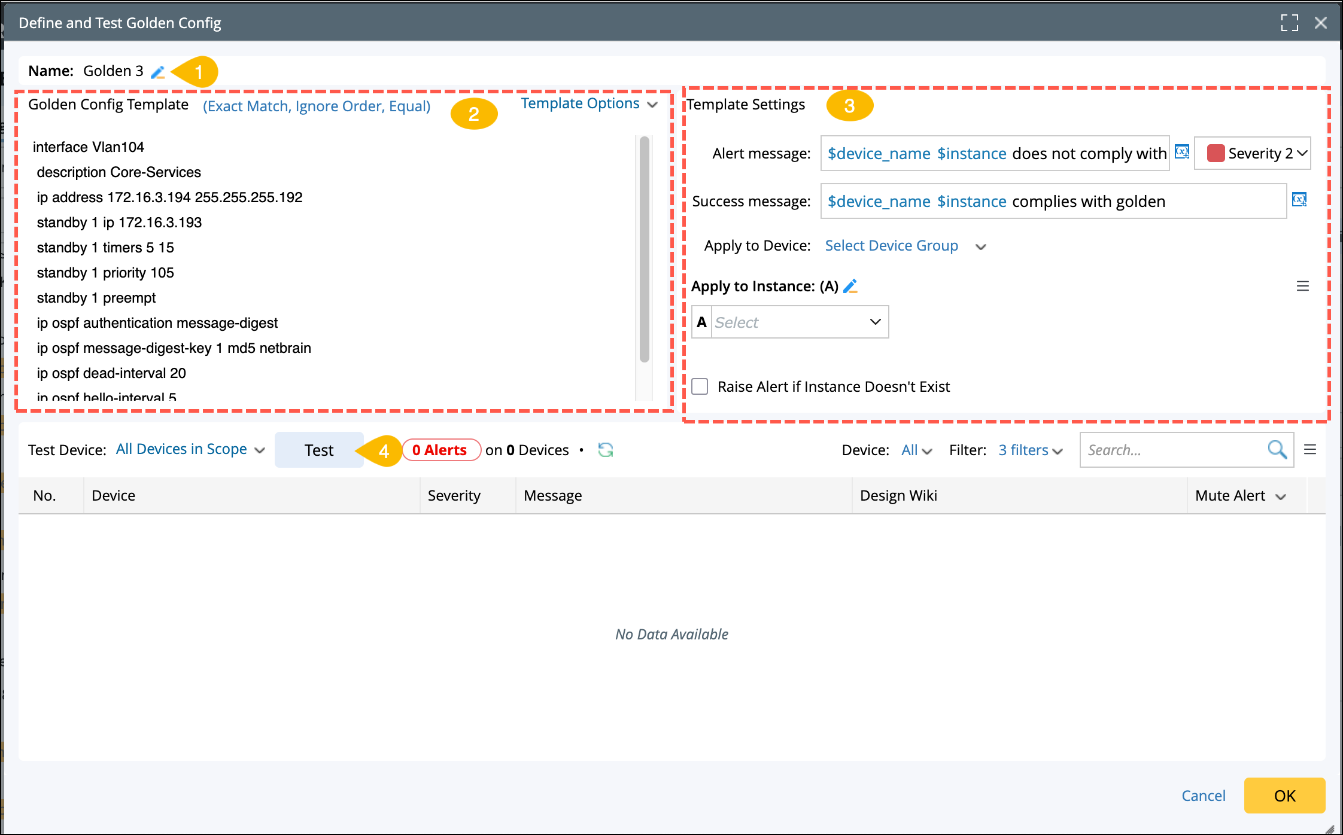Enable Raise Alert if Instance Doesn't Exist
Viewport: 1343px width, 835px height.
coord(700,386)
